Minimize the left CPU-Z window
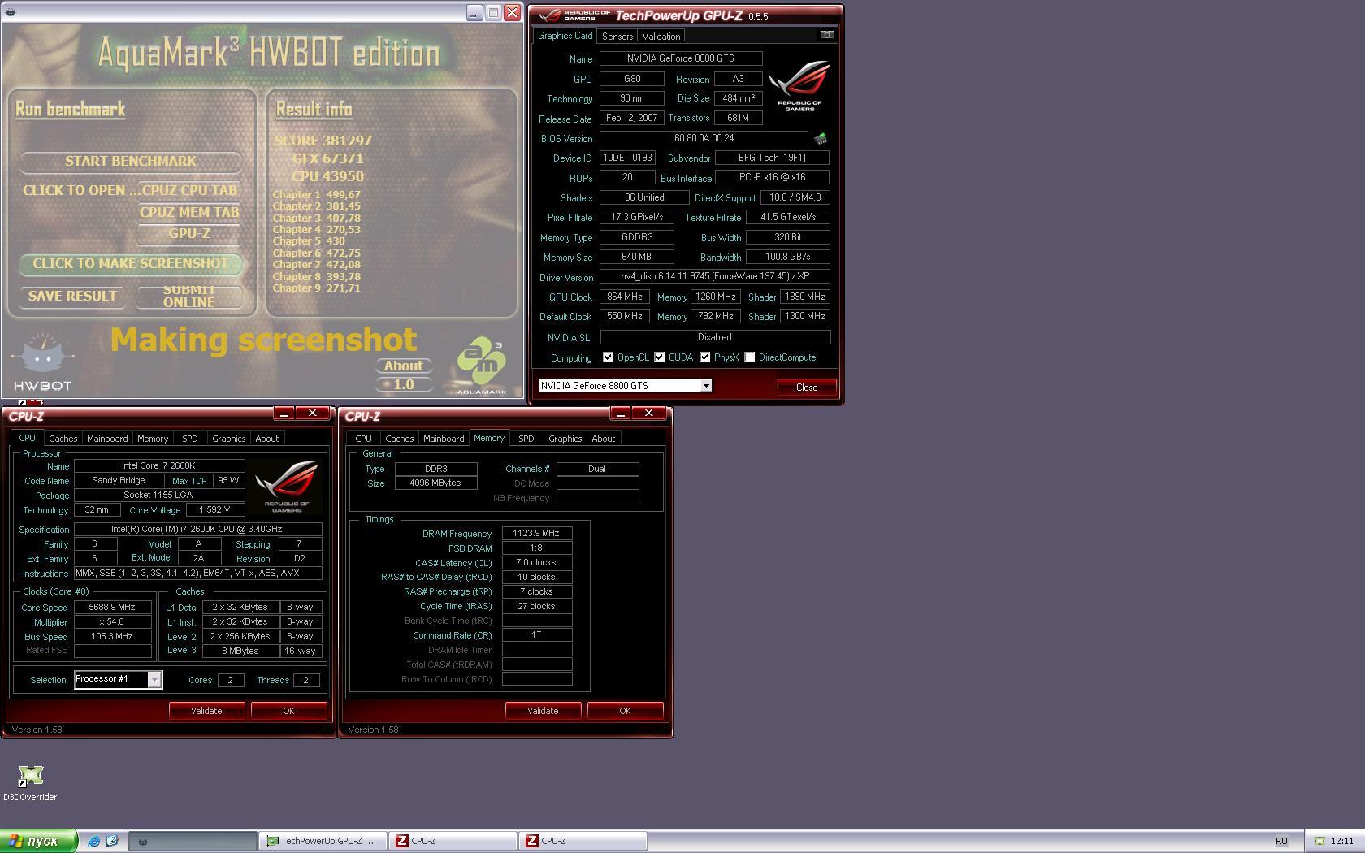 [x=284, y=414]
